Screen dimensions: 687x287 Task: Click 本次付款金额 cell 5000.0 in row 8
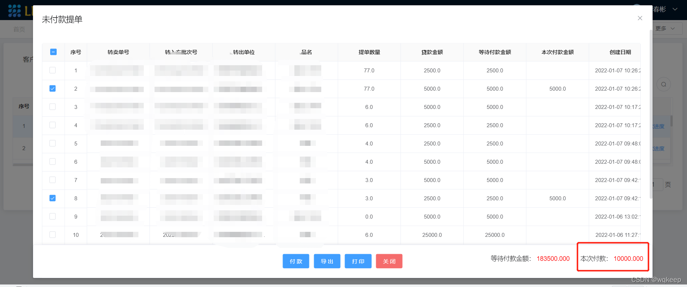(558, 198)
